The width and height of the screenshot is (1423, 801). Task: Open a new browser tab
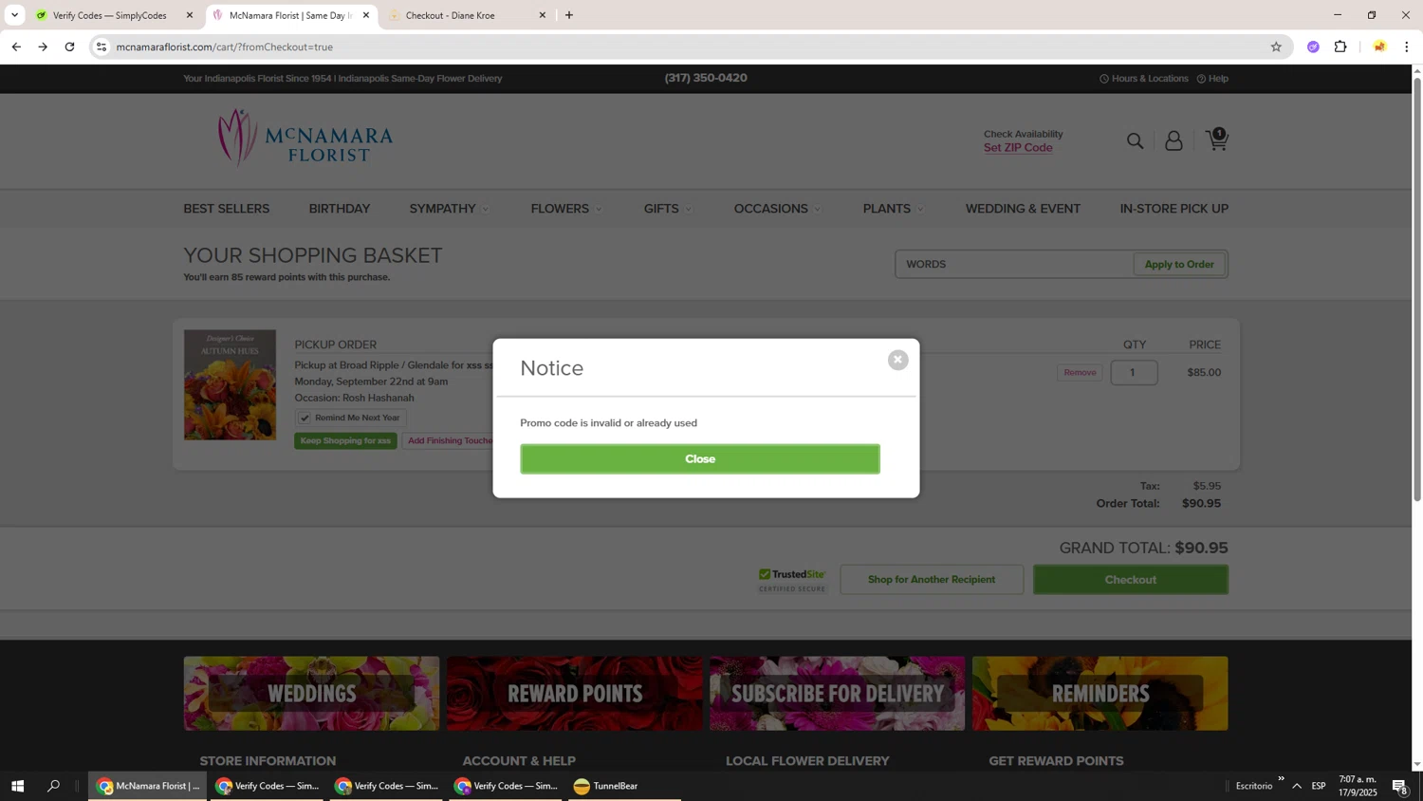point(569,15)
